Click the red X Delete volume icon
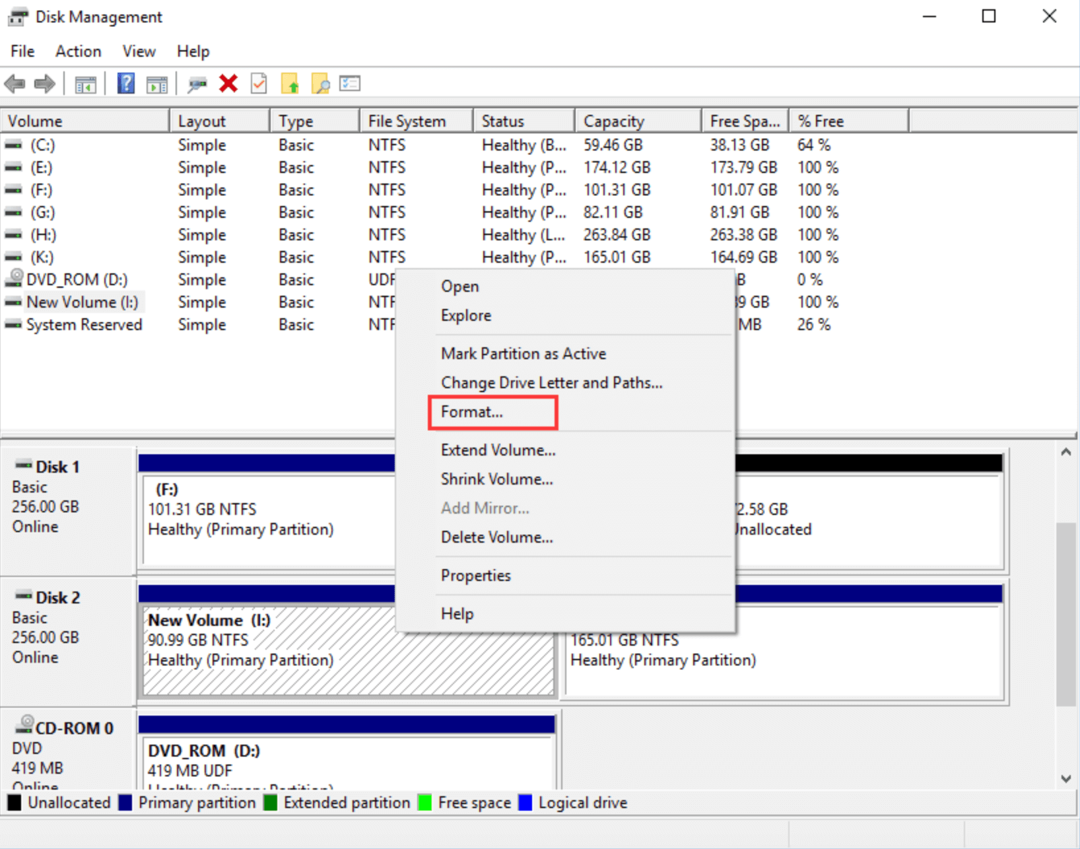Viewport: 1080px width, 849px height. click(x=228, y=83)
